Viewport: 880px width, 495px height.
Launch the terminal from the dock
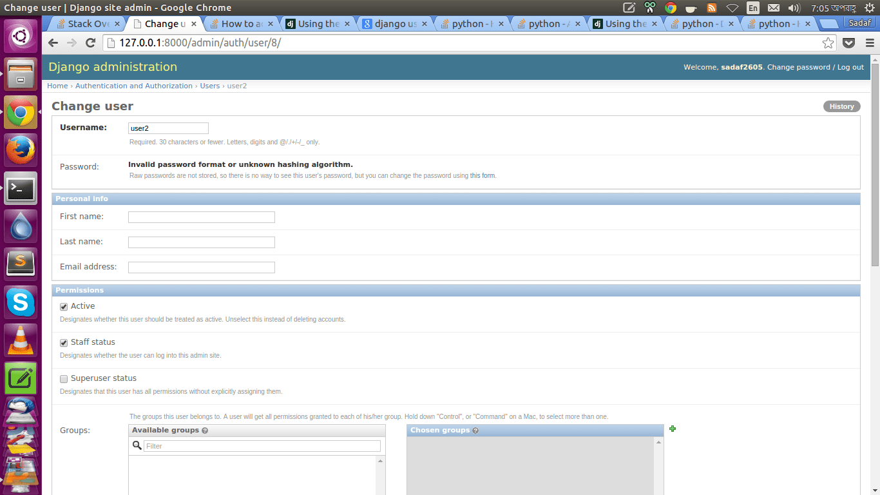click(x=21, y=188)
